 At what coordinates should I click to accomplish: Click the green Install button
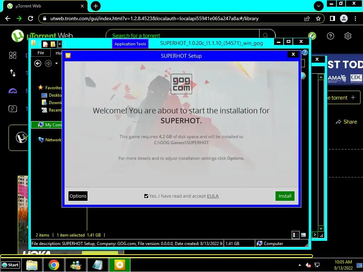(x=285, y=196)
